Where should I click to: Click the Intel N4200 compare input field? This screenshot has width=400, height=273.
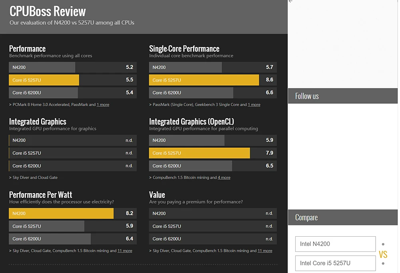(x=335, y=244)
